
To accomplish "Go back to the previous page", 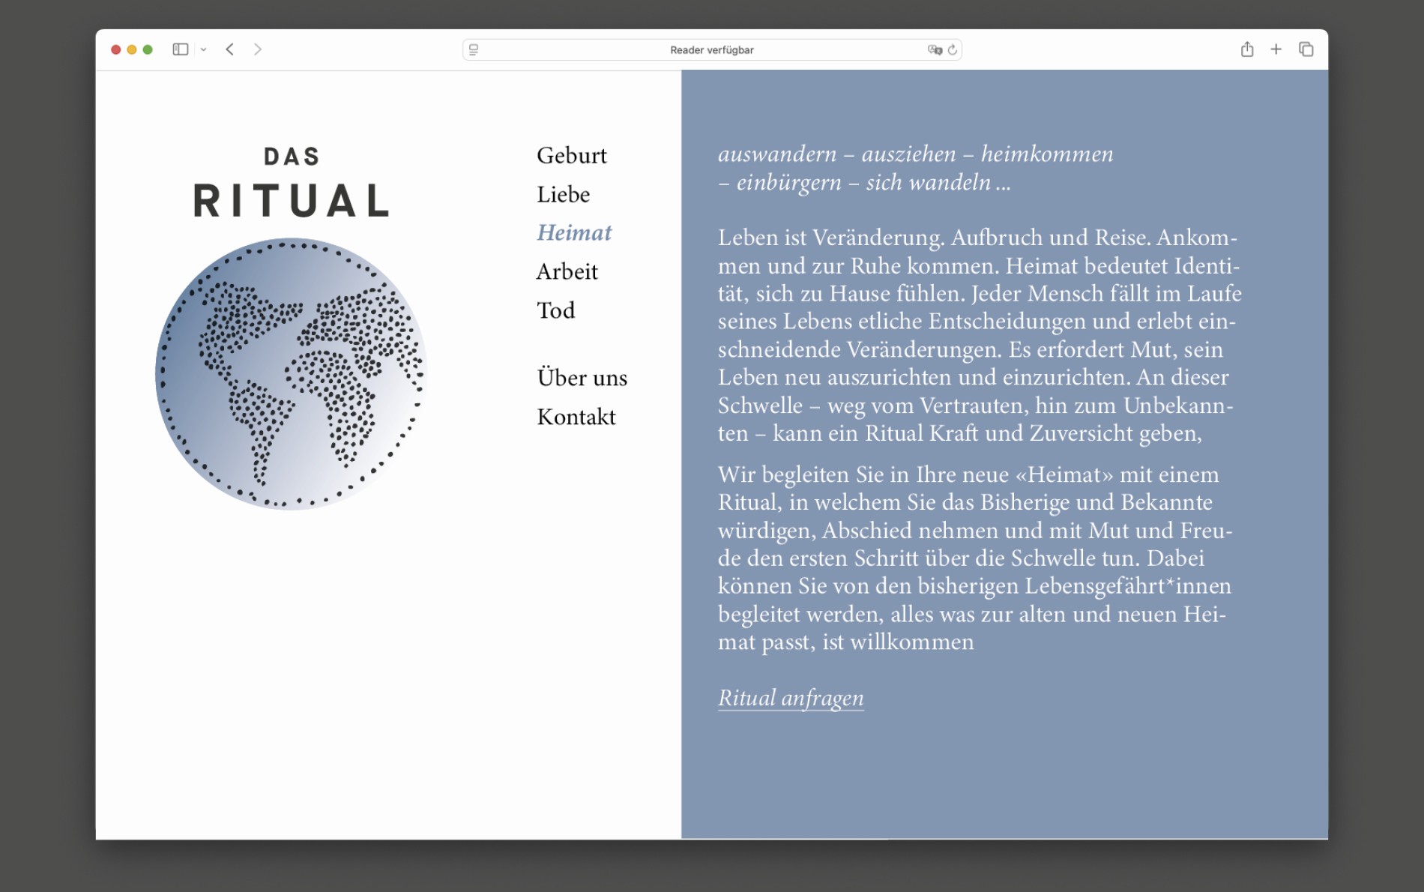I will [230, 49].
